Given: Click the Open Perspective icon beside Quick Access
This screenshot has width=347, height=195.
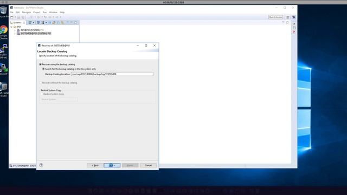Looking at the screenshot, I should tap(288, 17).
